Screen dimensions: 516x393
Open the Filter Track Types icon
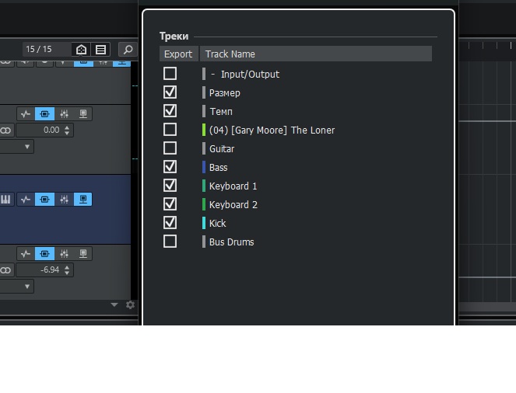tap(81, 50)
